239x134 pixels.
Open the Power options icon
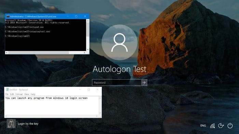230,125
